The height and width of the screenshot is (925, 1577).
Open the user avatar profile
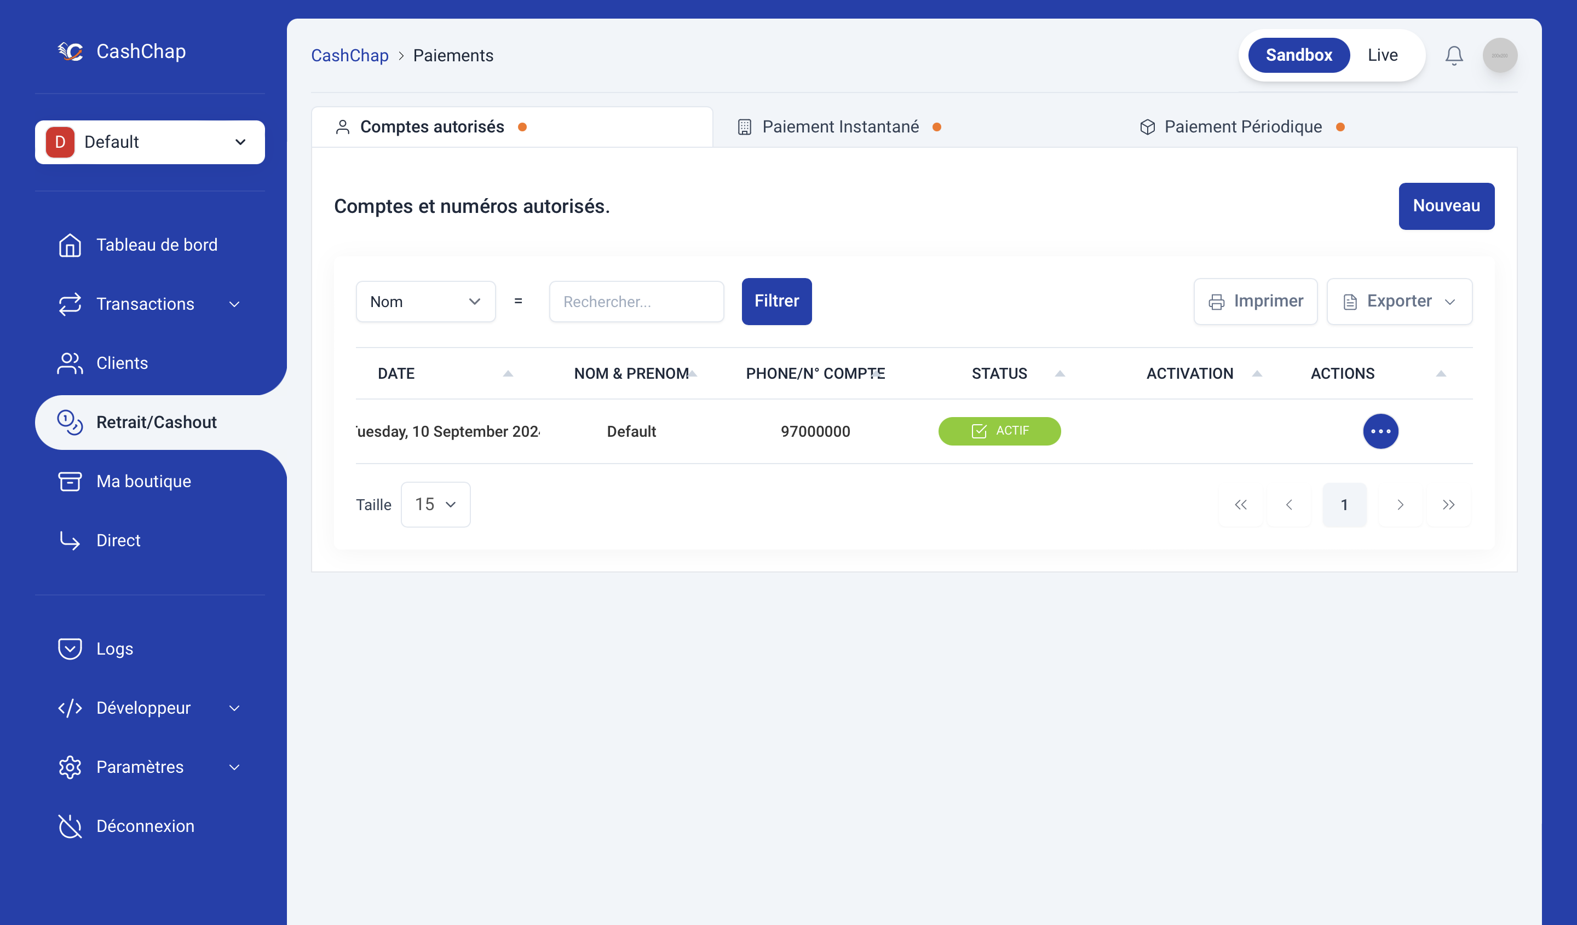1499,55
